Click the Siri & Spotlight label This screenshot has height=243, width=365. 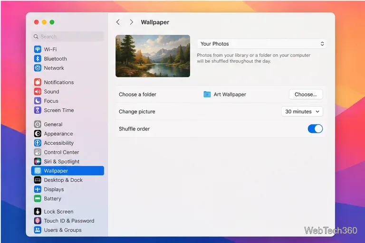tap(62, 161)
